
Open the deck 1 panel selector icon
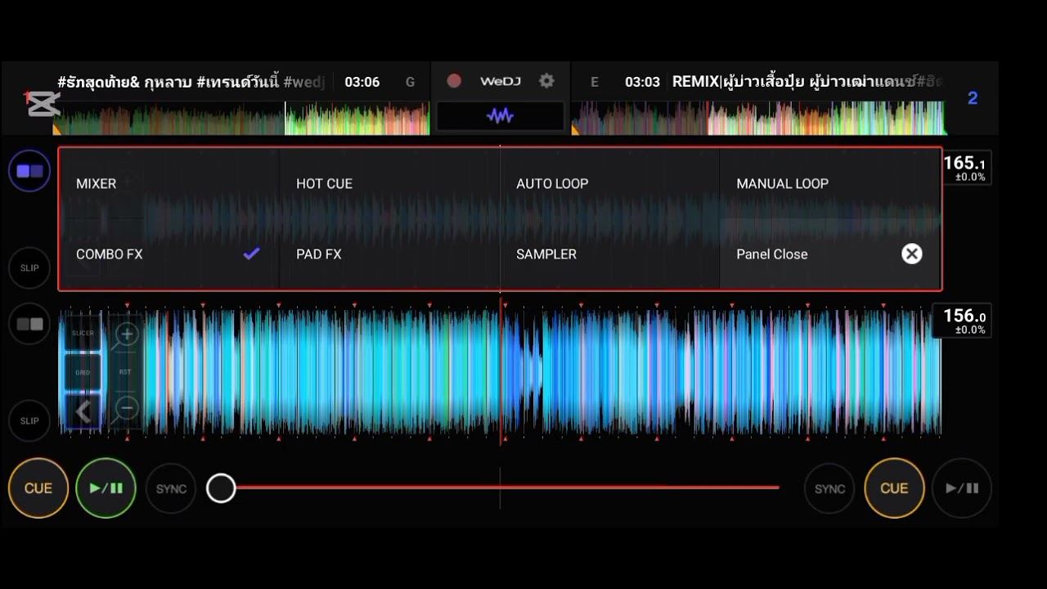(29, 171)
